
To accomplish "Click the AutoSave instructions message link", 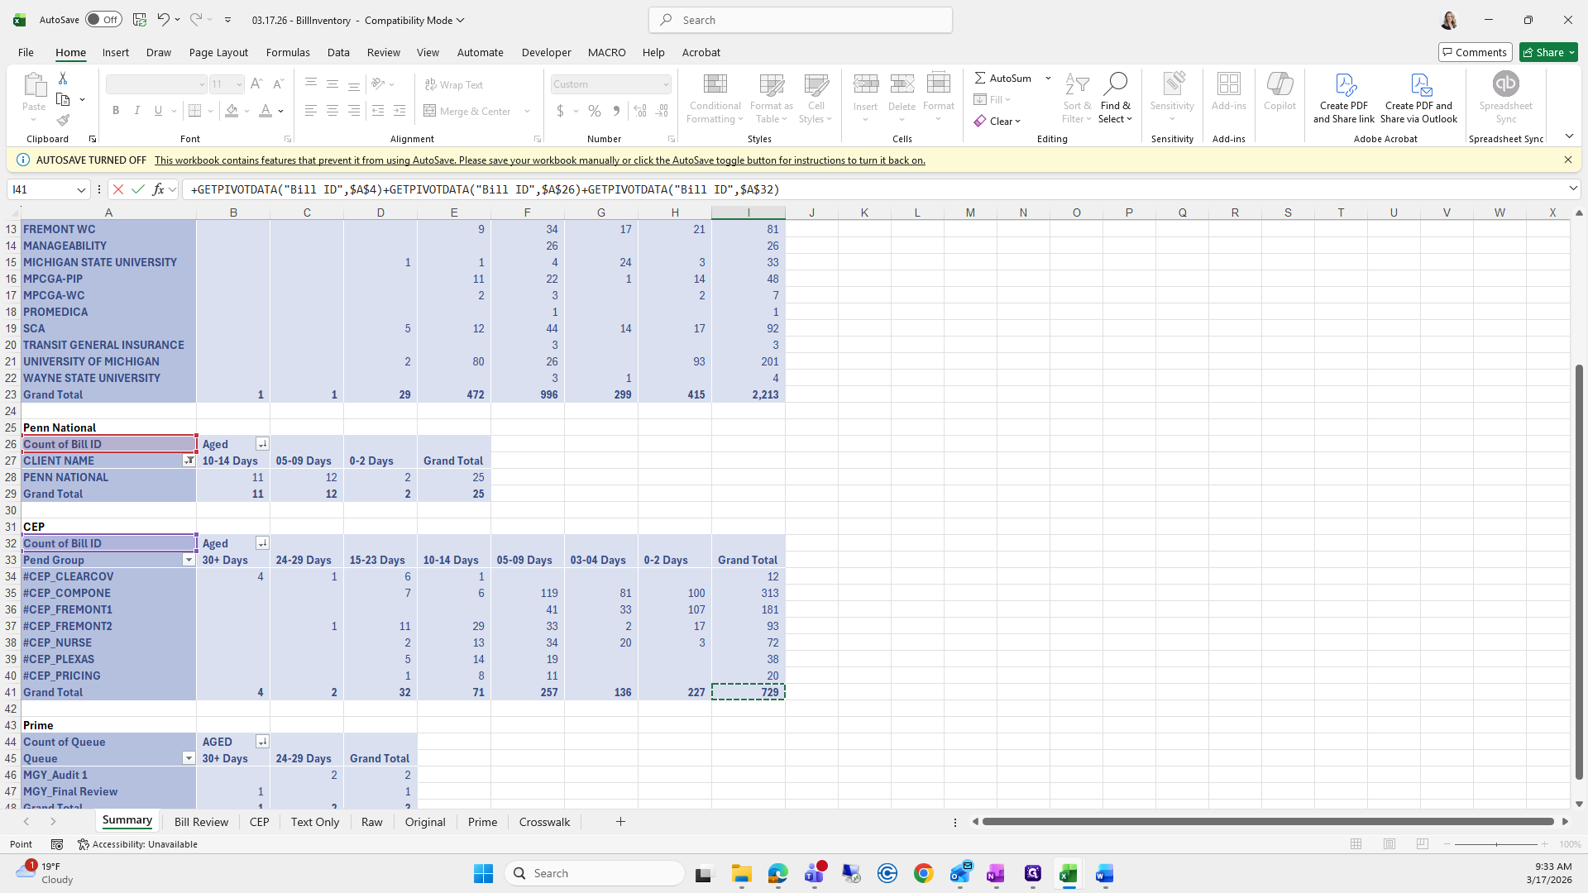I will tap(539, 160).
